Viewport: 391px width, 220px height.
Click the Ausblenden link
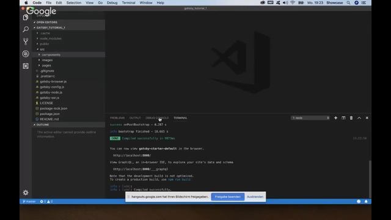[255, 197]
